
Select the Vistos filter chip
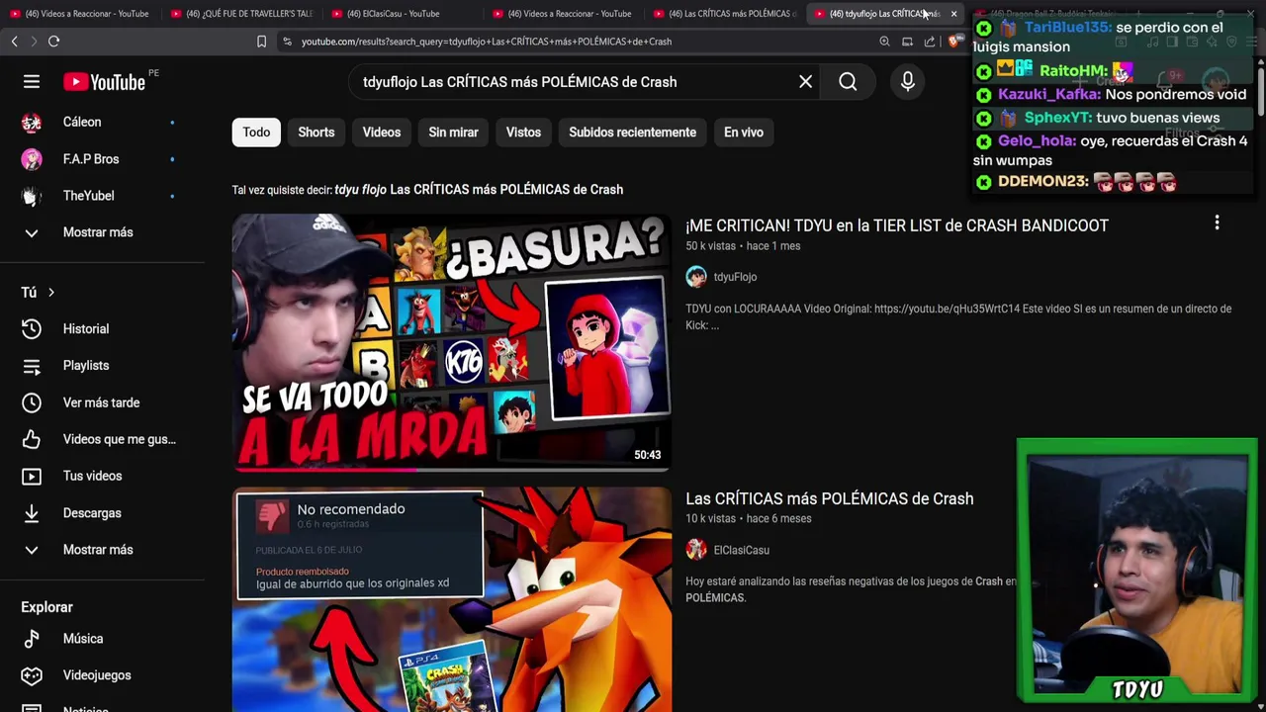point(523,133)
